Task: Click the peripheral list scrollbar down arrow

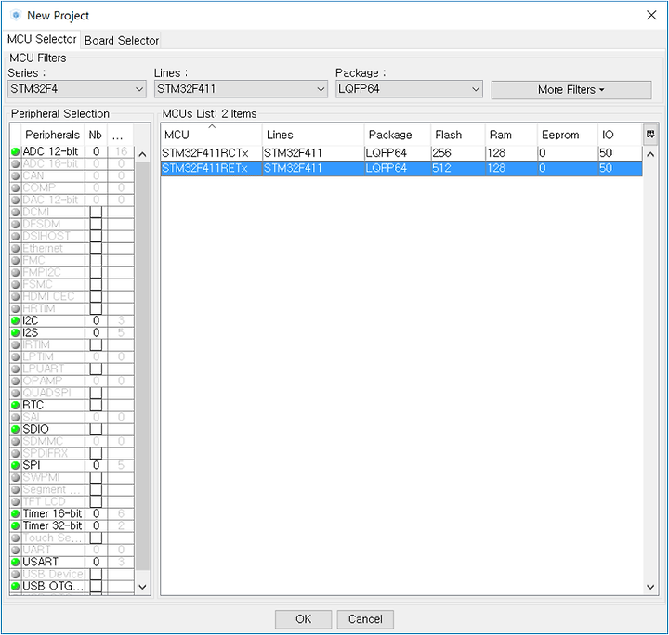Action: coord(142,587)
